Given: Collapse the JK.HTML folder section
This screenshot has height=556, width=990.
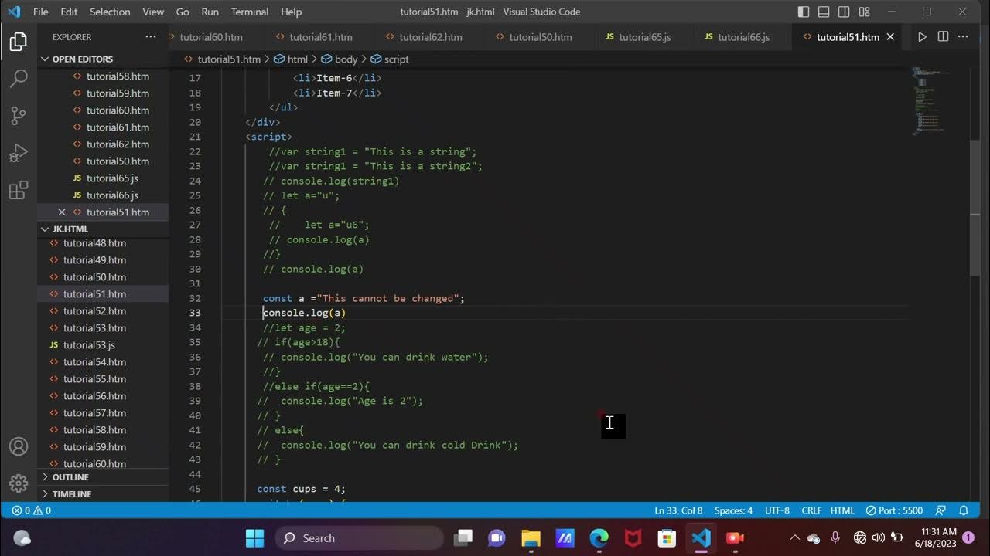Looking at the screenshot, I should click(103, 229).
